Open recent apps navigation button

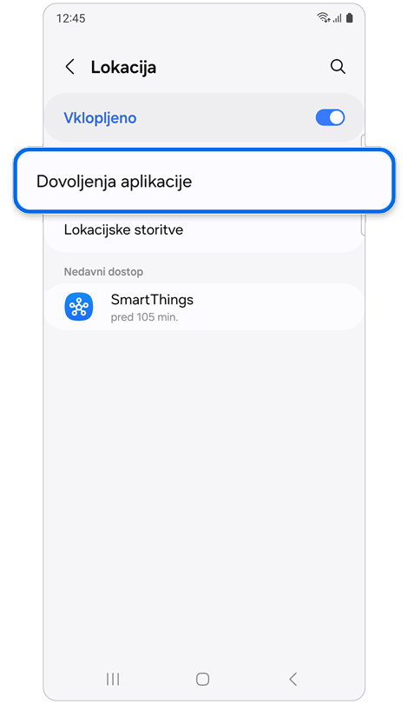click(x=113, y=679)
